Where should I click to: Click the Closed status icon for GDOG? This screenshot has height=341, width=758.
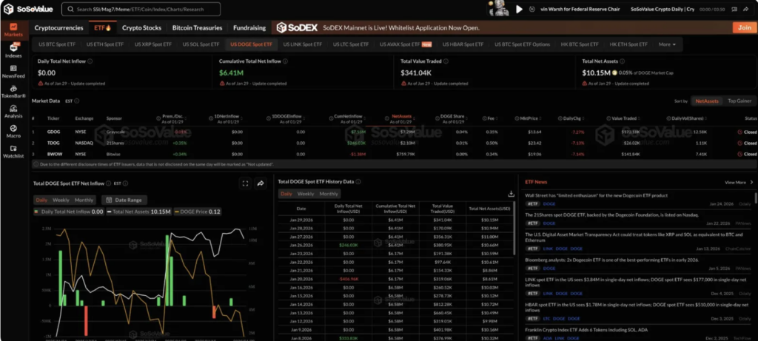(x=739, y=132)
